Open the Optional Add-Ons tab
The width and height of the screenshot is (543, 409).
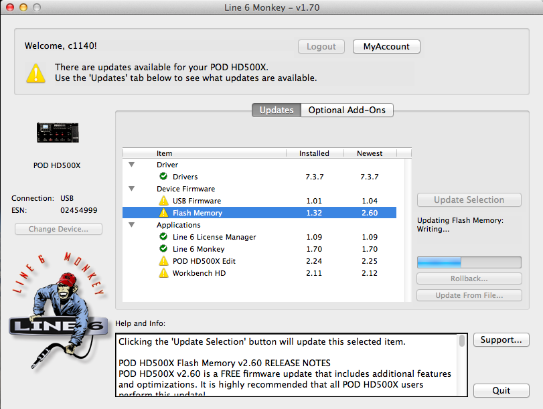(x=347, y=110)
